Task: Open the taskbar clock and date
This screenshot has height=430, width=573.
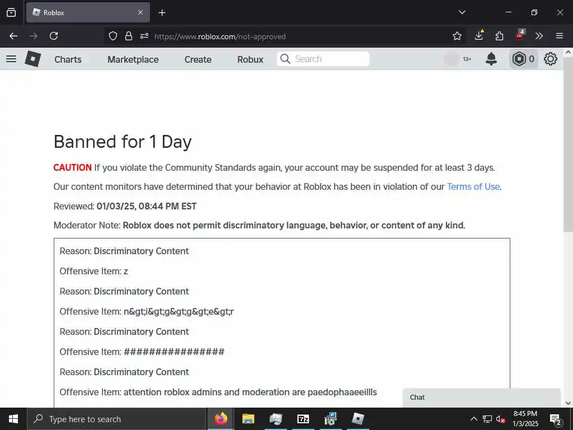Action: tap(525, 419)
